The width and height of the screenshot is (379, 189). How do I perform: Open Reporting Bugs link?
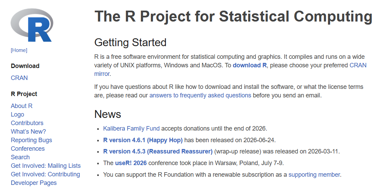click(x=31, y=140)
